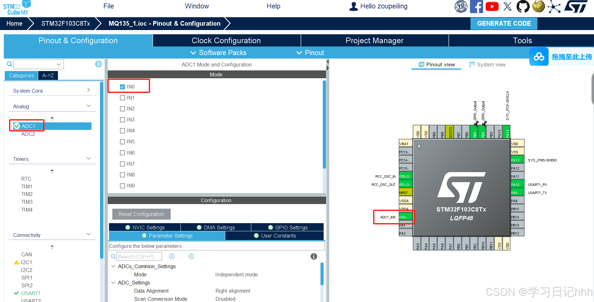Select ADC2 in the Analog list
594x302 pixels.
[28, 134]
